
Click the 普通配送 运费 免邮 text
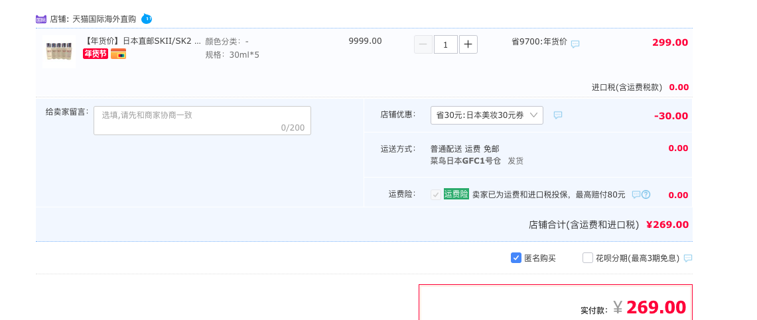click(x=465, y=148)
